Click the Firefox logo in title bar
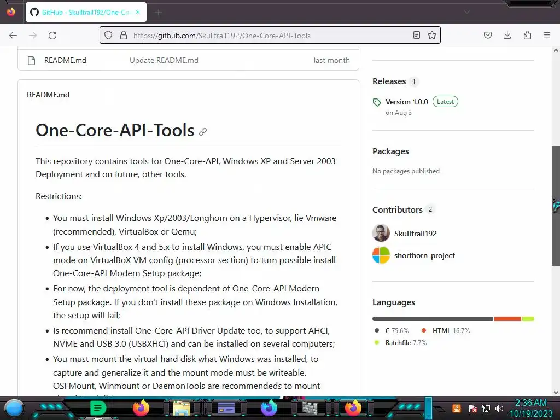560x420 pixels. pyautogui.click(x=11, y=12)
